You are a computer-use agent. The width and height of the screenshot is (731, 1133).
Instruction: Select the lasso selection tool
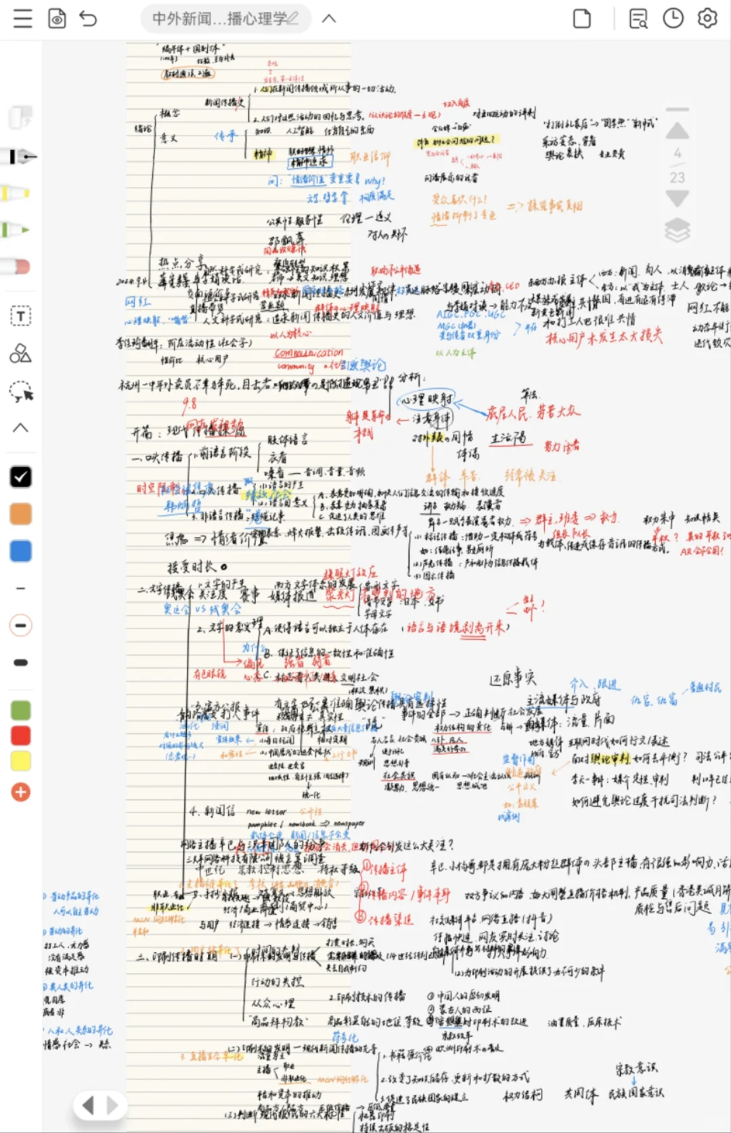coord(21,391)
